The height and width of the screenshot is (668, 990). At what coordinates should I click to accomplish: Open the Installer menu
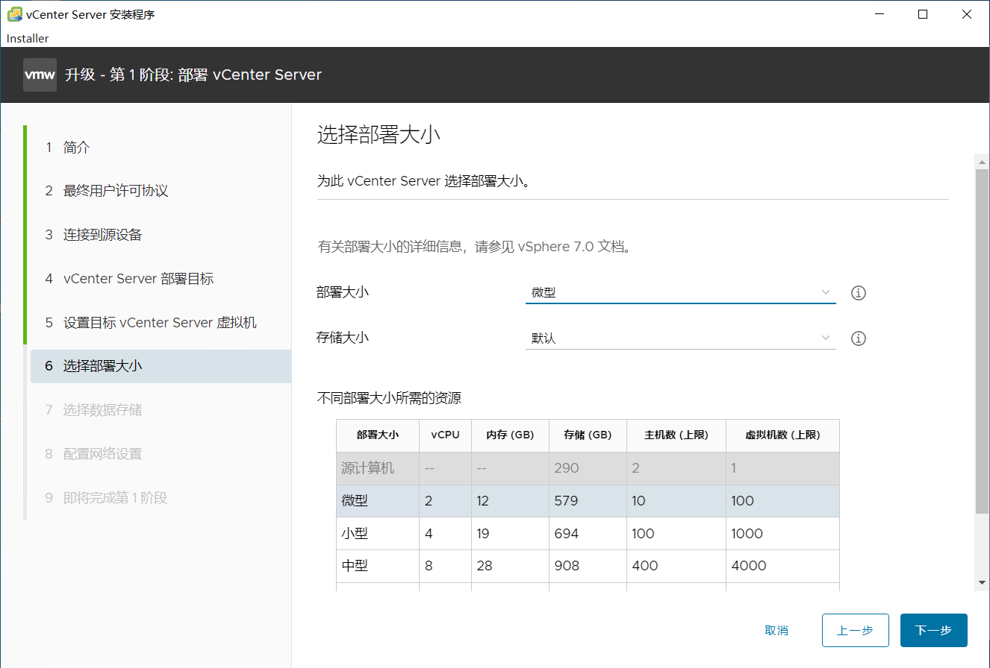click(x=28, y=38)
